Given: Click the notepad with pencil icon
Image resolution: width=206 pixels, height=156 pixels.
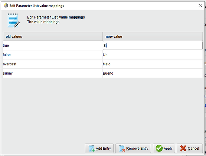Looking at the screenshot, I should click(x=13, y=20).
